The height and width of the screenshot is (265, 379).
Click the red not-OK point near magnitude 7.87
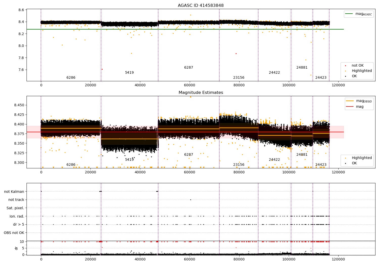pyautogui.click(x=236, y=54)
